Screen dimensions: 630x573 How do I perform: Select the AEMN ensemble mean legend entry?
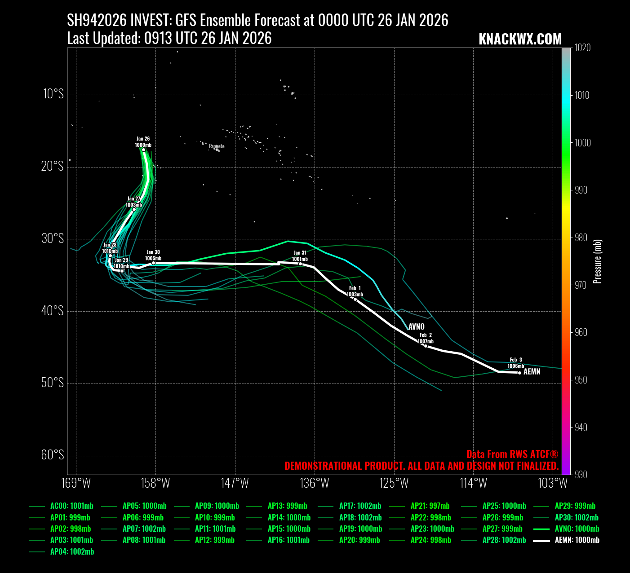tap(577, 540)
